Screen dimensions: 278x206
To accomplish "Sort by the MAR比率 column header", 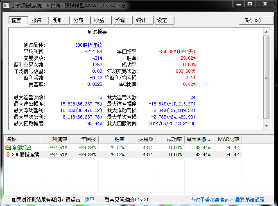I will pos(228,139).
